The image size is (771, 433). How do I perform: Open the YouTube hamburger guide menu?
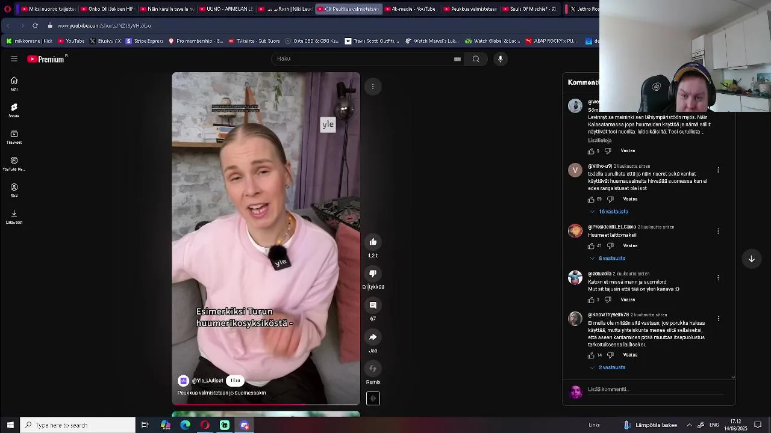(x=14, y=59)
